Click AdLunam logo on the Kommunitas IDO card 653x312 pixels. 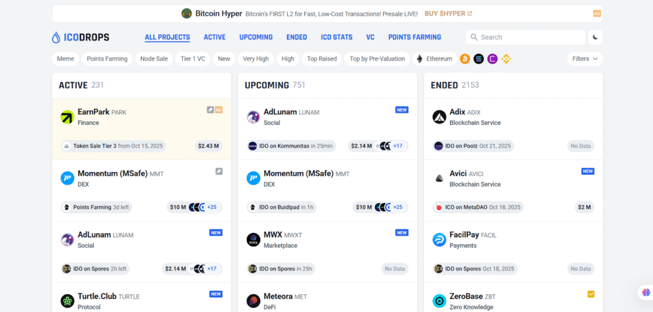click(x=253, y=117)
